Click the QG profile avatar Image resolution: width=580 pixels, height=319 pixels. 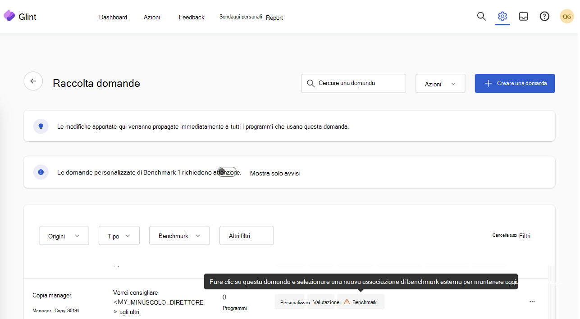coord(566,16)
